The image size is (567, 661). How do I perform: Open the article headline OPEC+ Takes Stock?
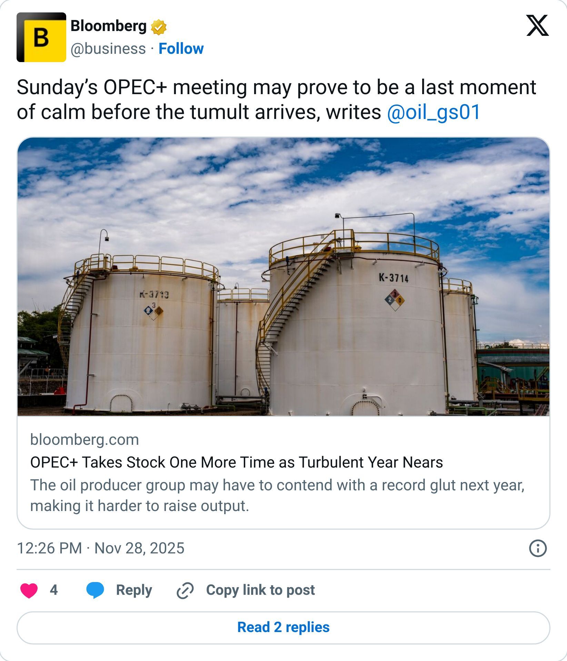click(237, 462)
